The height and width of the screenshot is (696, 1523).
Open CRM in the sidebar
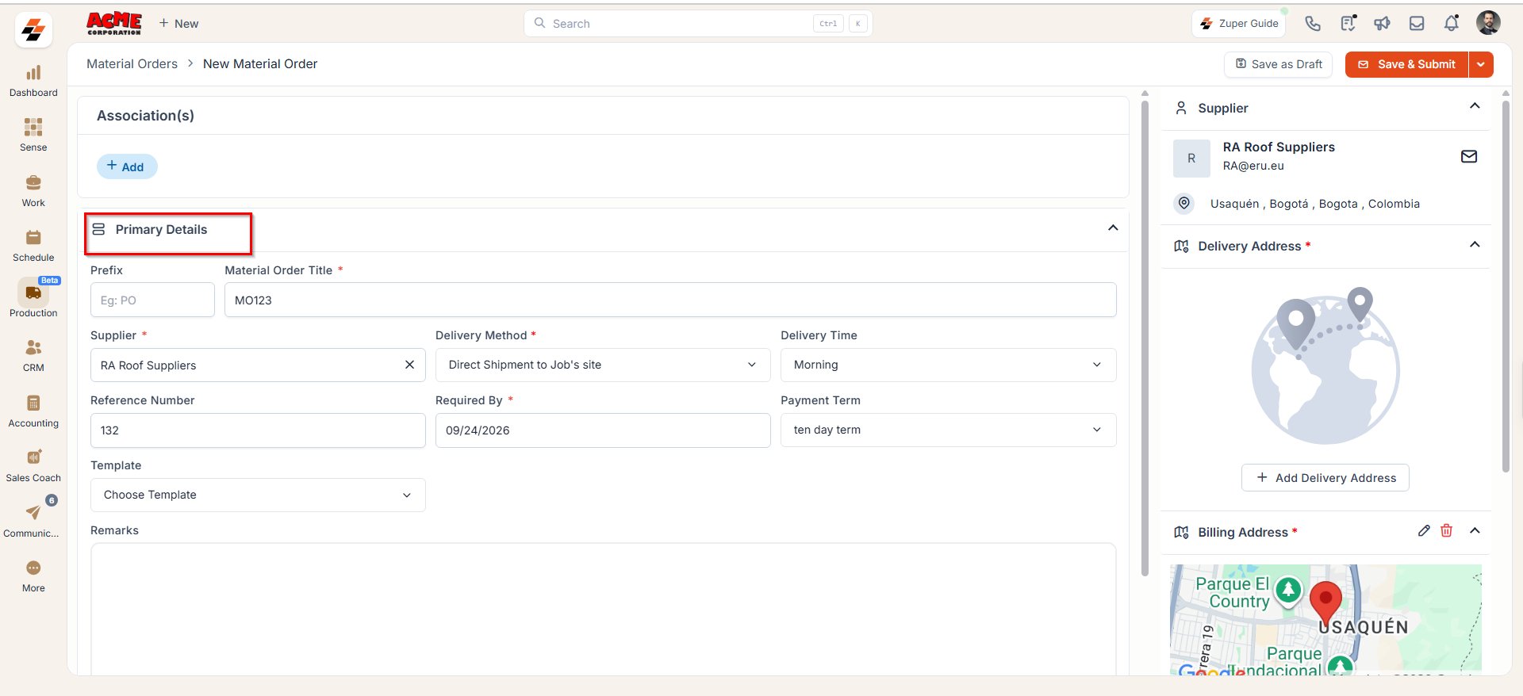pyautogui.click(x=33, y=356)
